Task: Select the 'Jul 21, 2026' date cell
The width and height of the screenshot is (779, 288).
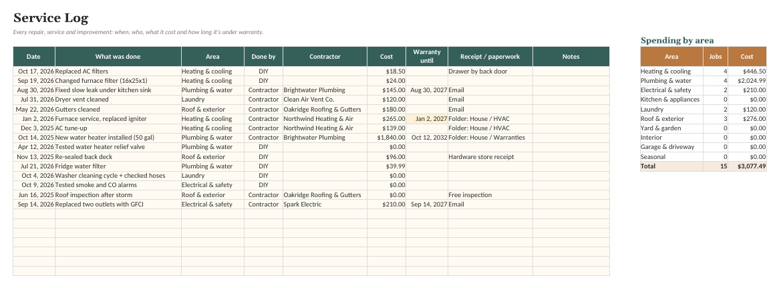Action: pyautogui.click(x=34, y=166)
